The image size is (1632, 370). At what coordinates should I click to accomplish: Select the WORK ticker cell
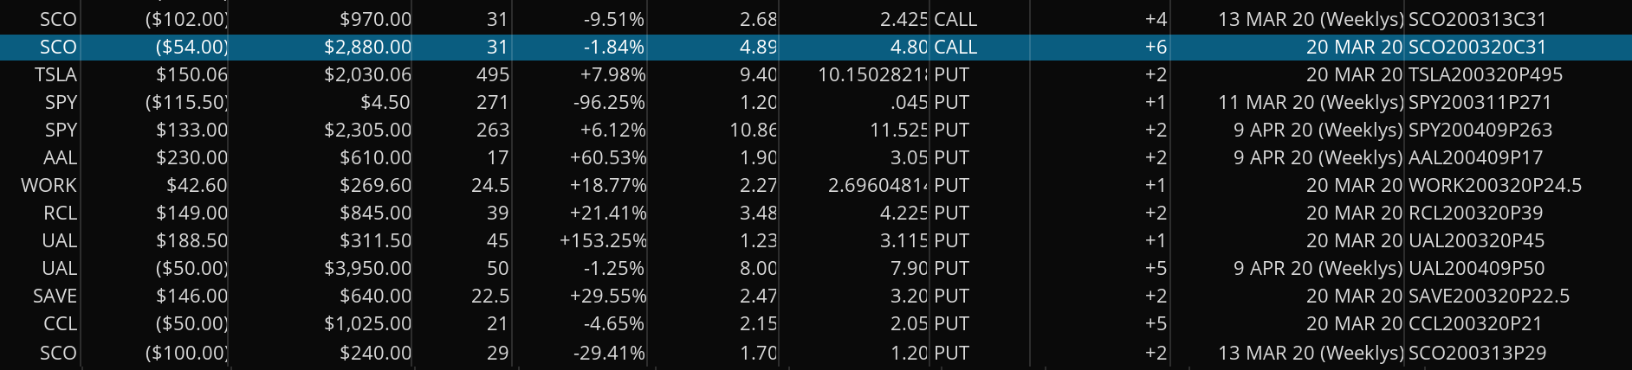click(x=49, y=185)
